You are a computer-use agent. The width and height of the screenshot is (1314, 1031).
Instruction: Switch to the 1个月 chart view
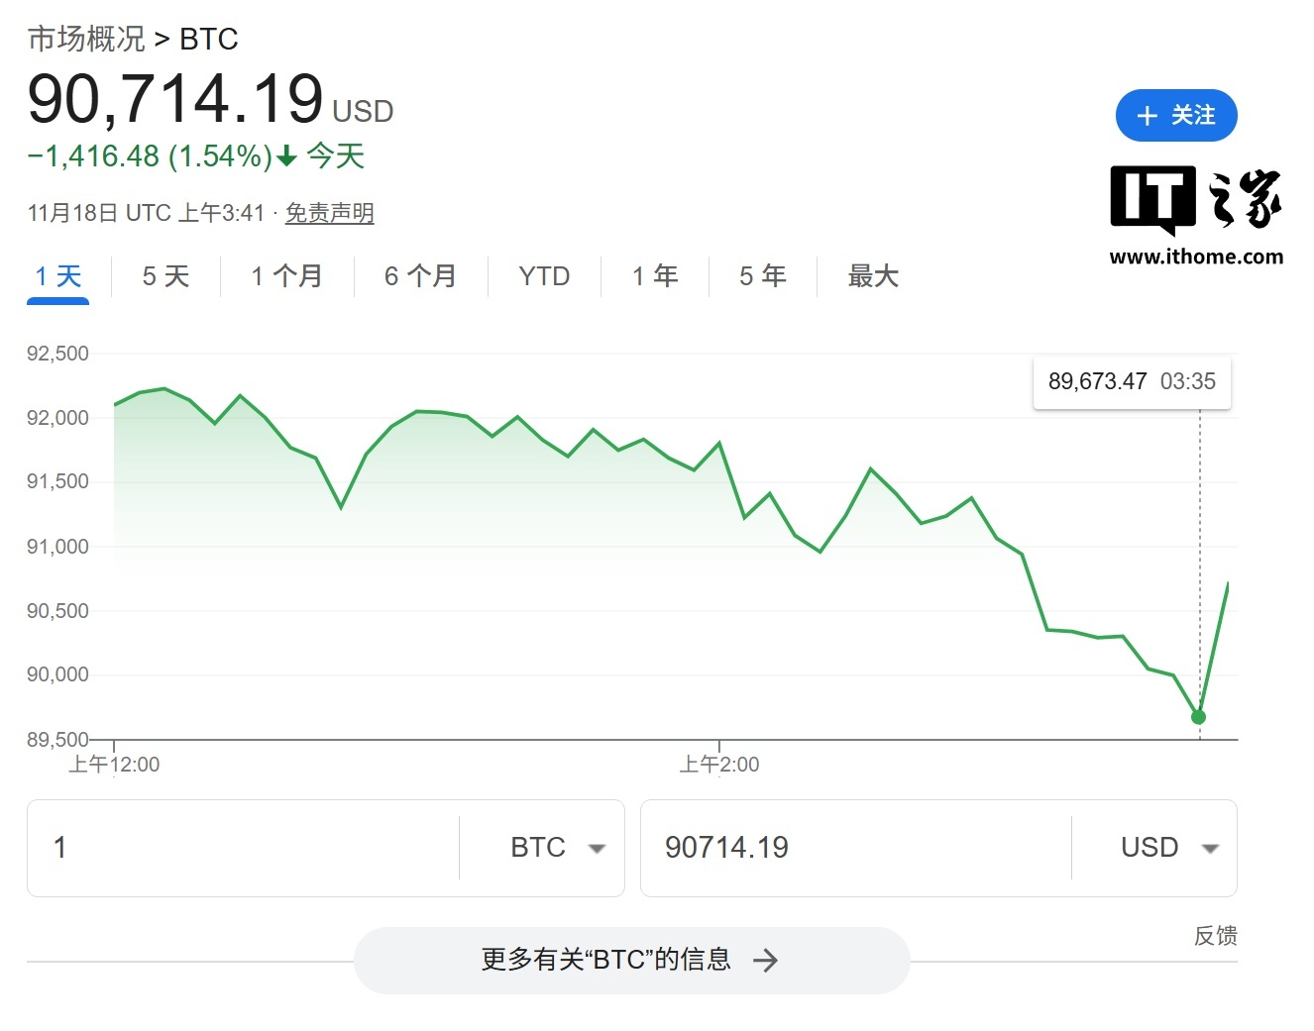(x=286, y=276)
